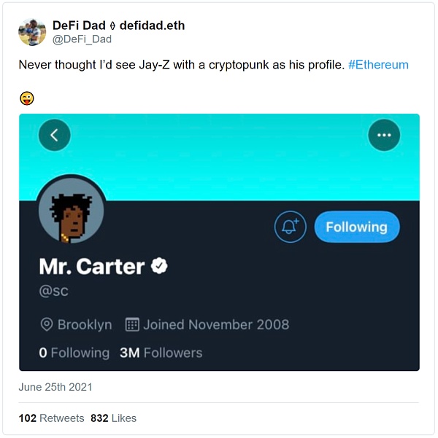Click the calendar icon beside Joined date

coord(132,324)
